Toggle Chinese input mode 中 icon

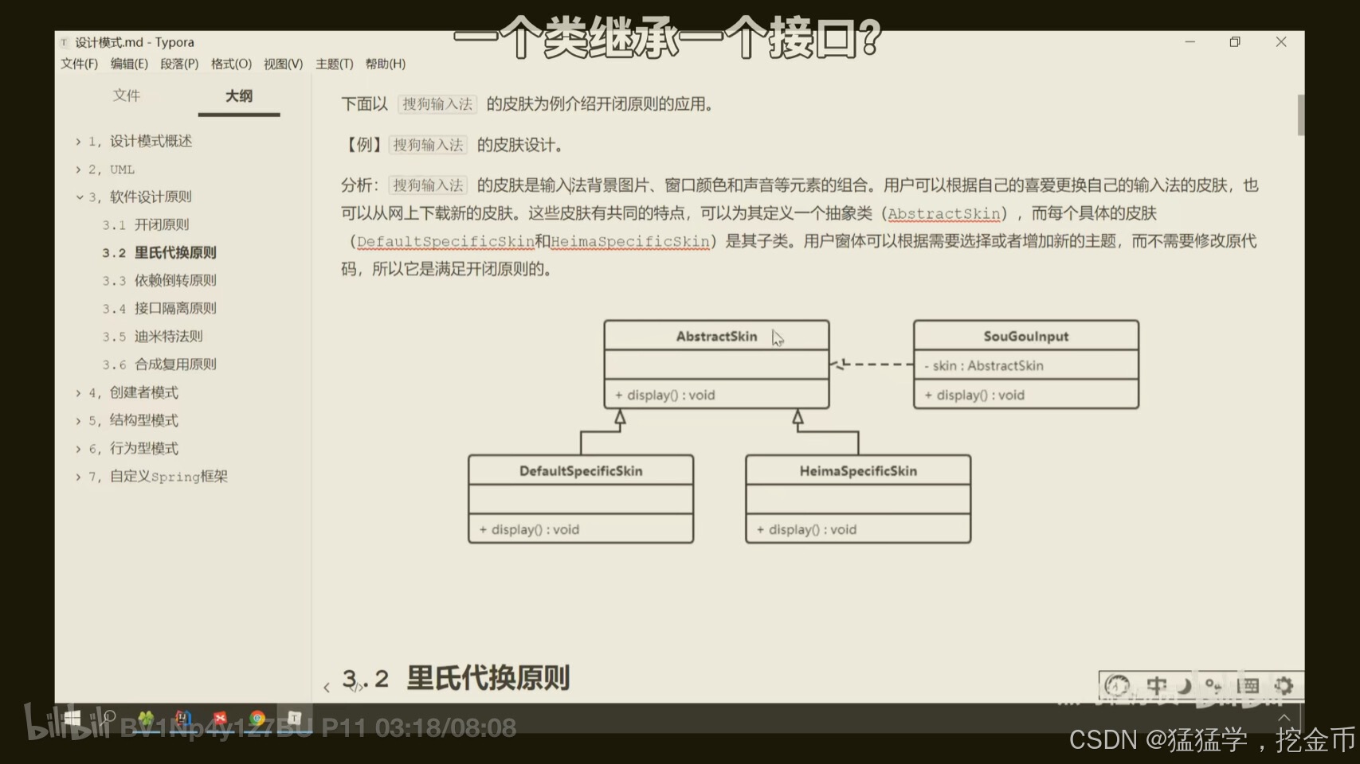click(1157, 685)
